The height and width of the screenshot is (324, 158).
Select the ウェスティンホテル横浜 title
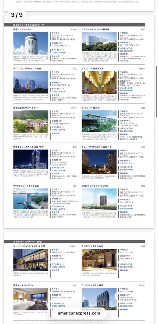(92, 285)
